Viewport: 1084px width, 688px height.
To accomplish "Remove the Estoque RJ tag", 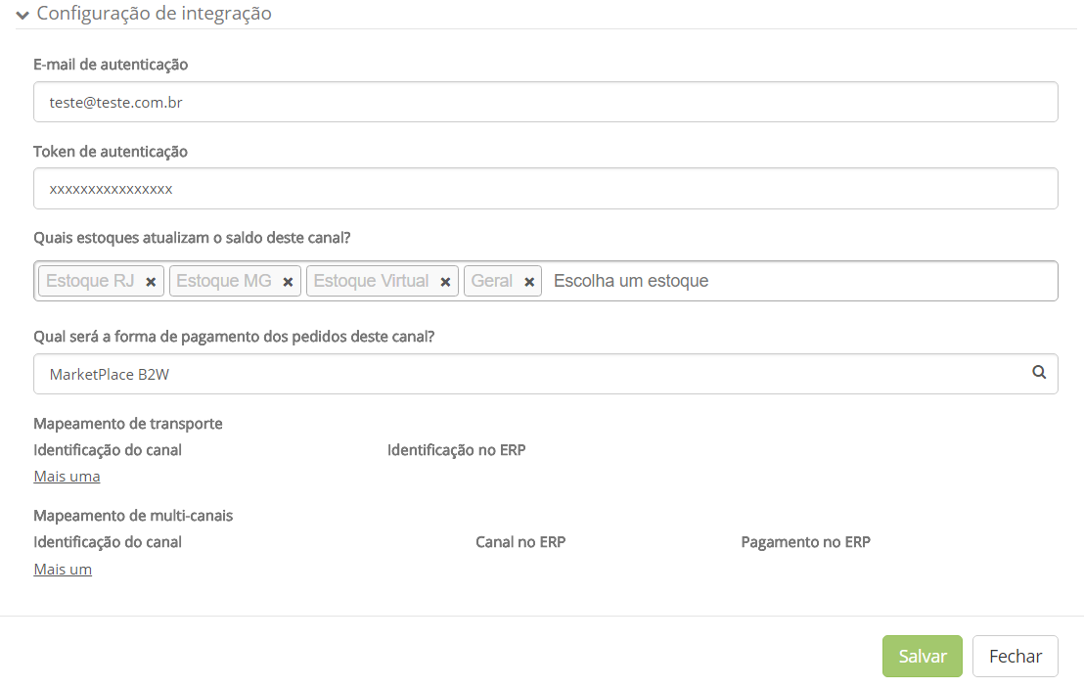I will (151, 282).
